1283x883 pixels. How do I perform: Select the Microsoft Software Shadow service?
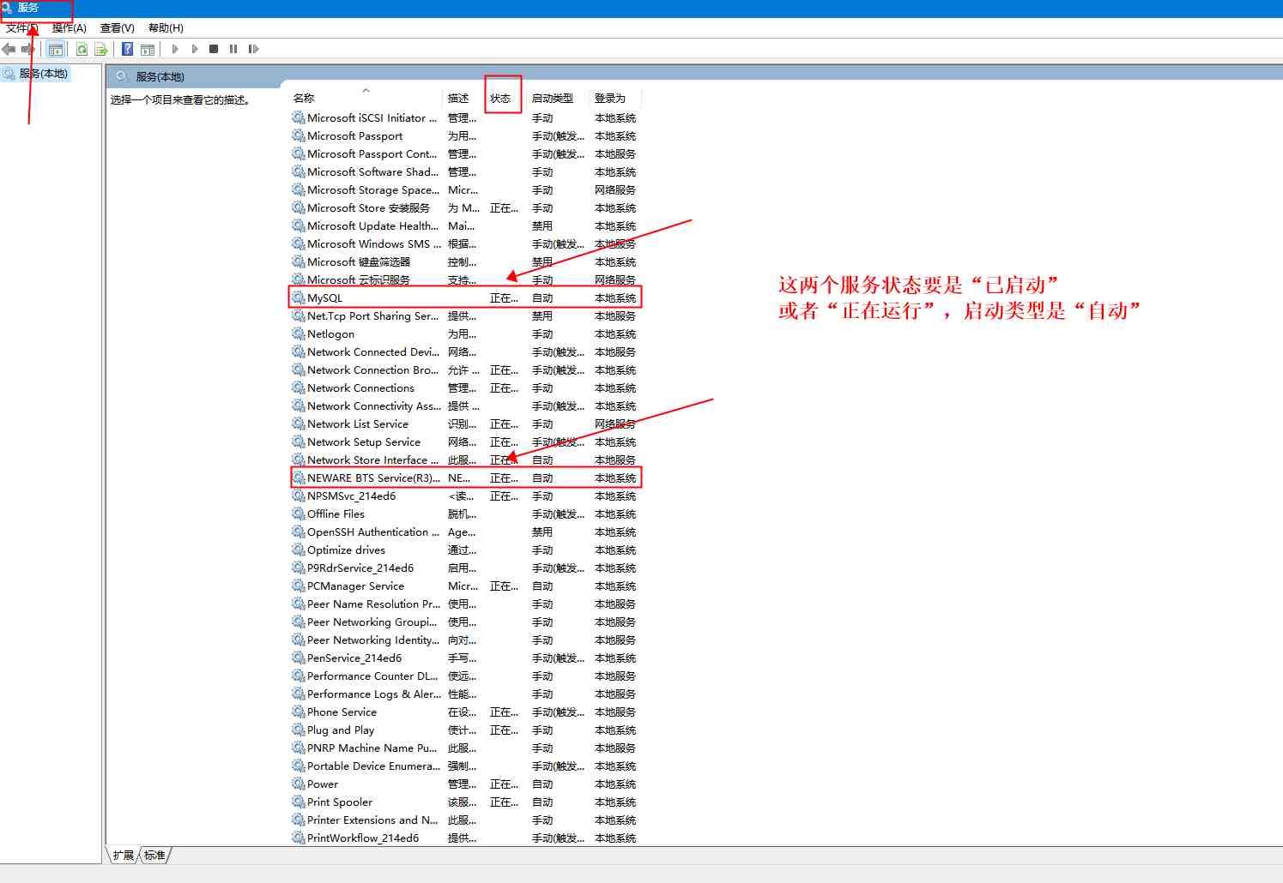(464, 171)
